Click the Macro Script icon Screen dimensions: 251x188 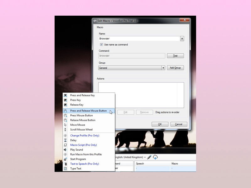65,145
